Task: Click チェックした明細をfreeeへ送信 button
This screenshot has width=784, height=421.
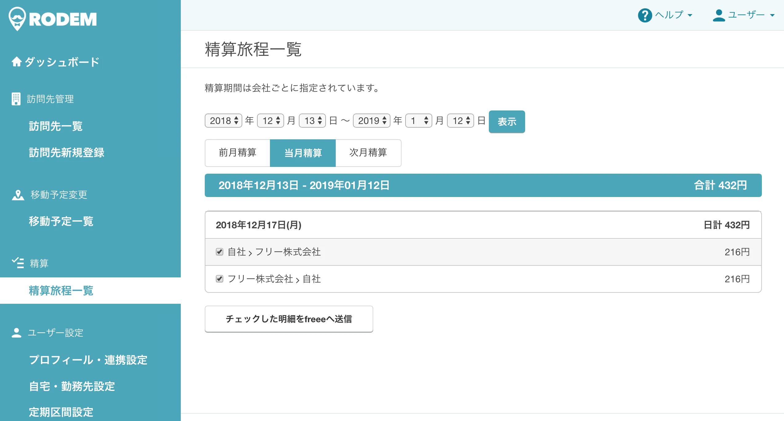Action: click(289, 319)
